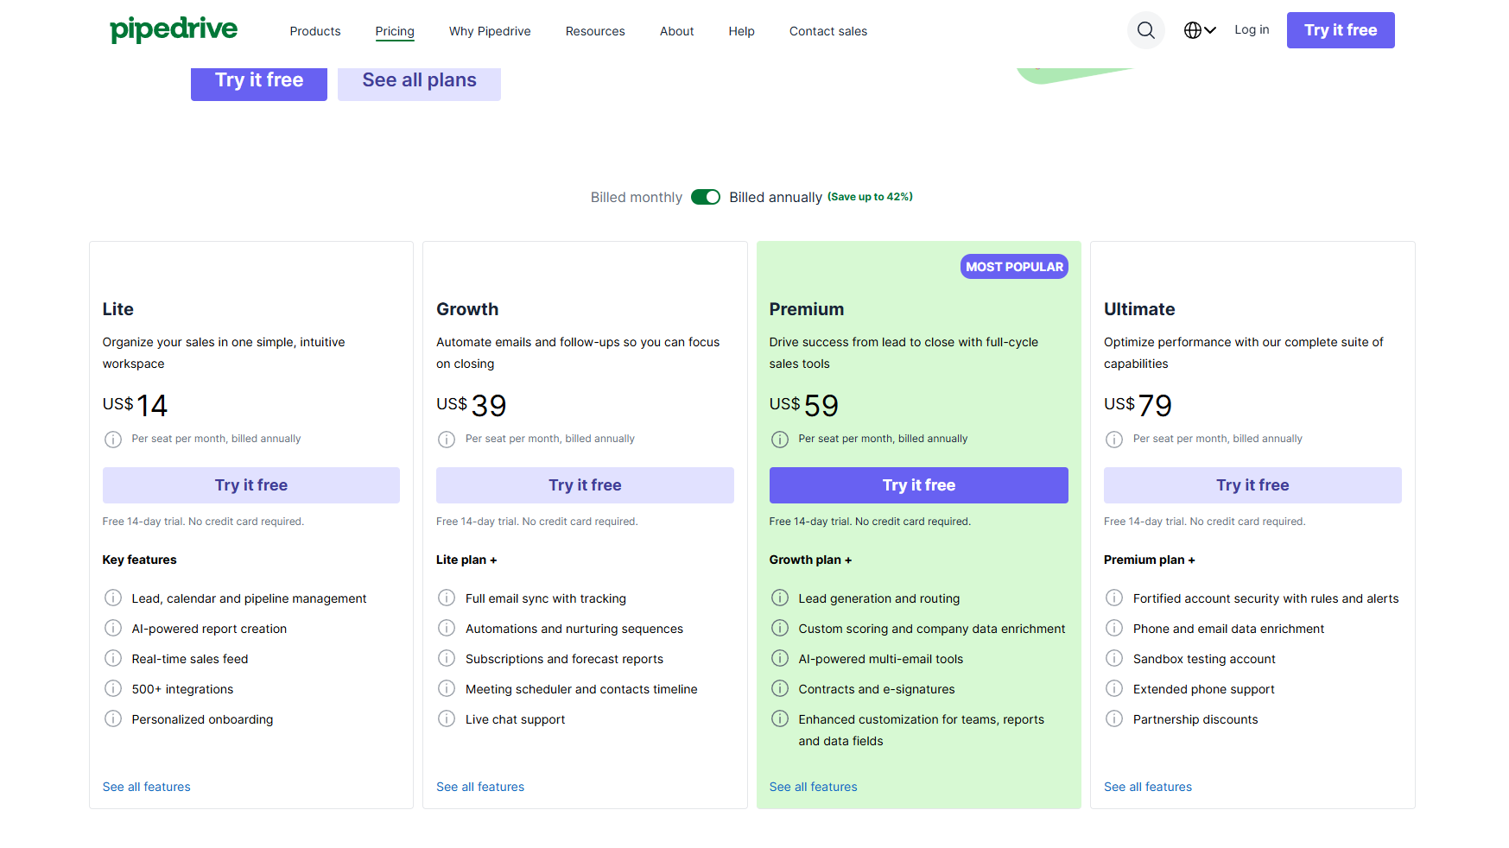Open the Why Pipedrive menu

click(x=490, y=31)
